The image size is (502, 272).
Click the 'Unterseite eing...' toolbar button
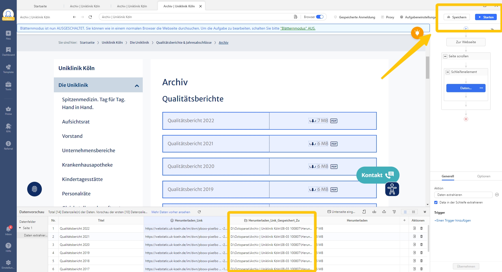pos(341,212)
